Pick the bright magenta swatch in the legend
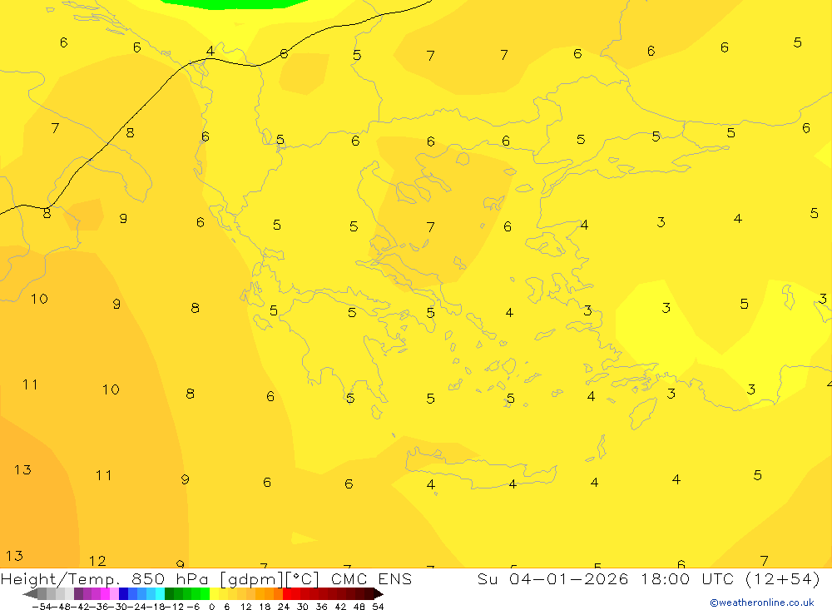This screenshot has width=832, height=610. (x=105, y=594)
